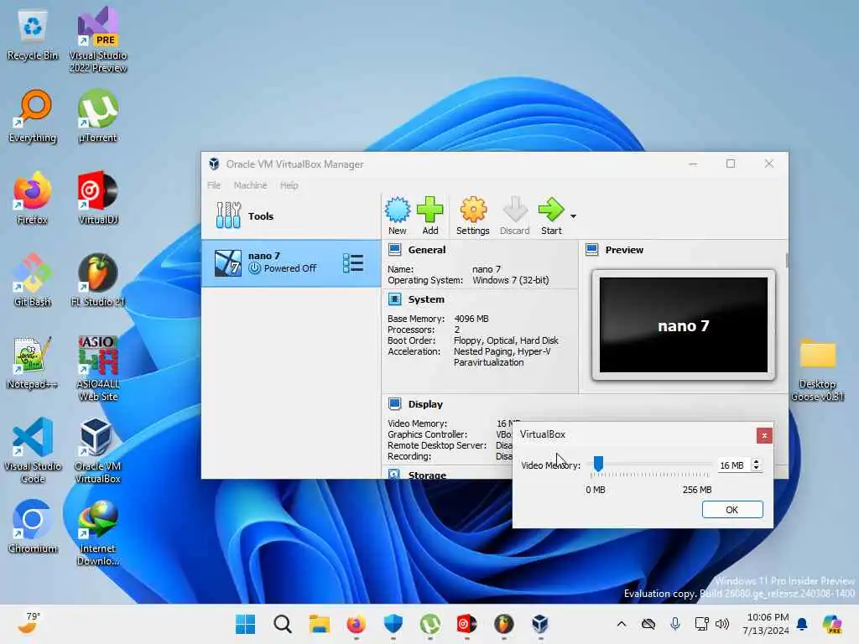Click the details pane vertical scrollbar
859x644 pixels.
point(787,260)
